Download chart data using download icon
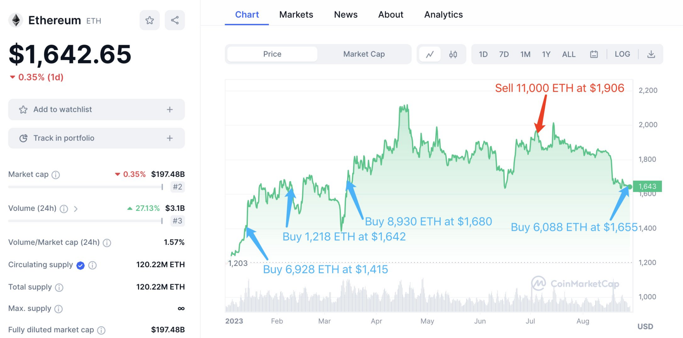The height and width of the screenshot is (338, 683). [x=651, y=54]
